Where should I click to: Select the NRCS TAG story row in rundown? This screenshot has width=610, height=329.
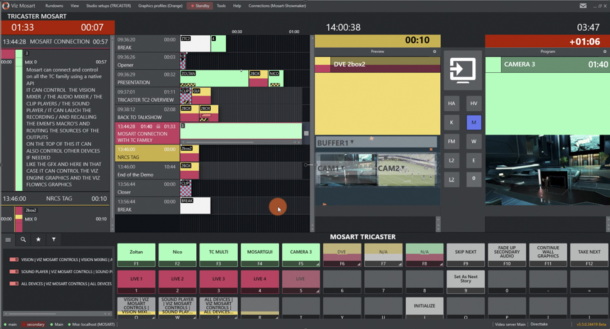pyautogui.click(x=147, y=153)
